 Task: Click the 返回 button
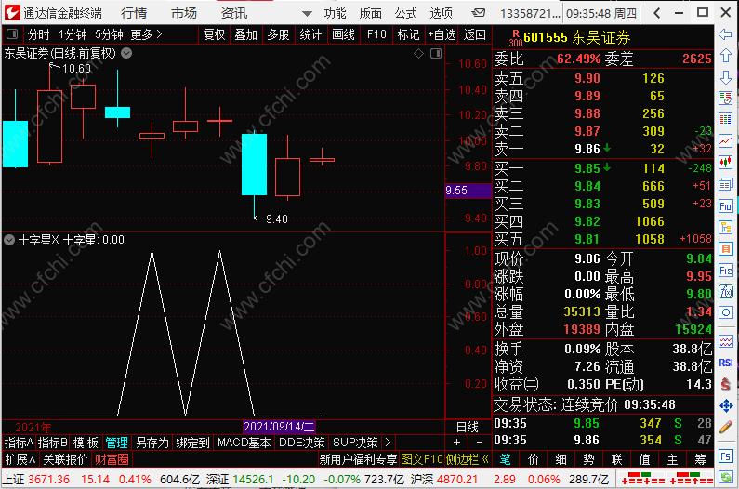pos(474,34)
